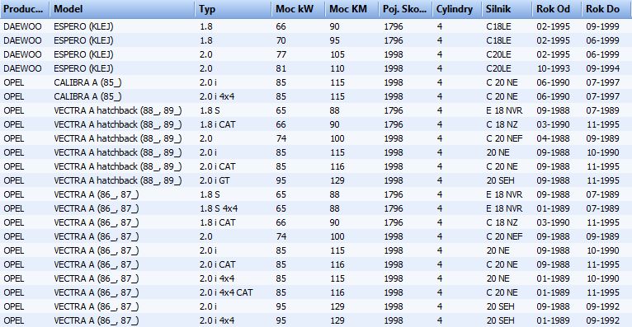Screen dimensions: 632x327
Task: Select E 18 NVR engine in the 1.8 S 4x4 row
Action: [x=504, y=208]
